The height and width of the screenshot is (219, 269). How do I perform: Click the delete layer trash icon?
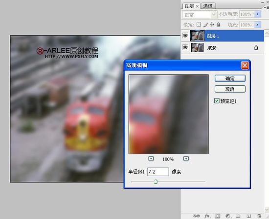(x=259, y=216)
